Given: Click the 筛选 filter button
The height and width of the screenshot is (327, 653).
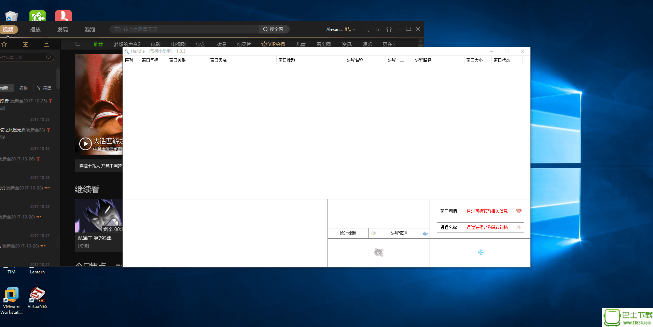Looking at the screenshot, I should click(x=44, y=88).
